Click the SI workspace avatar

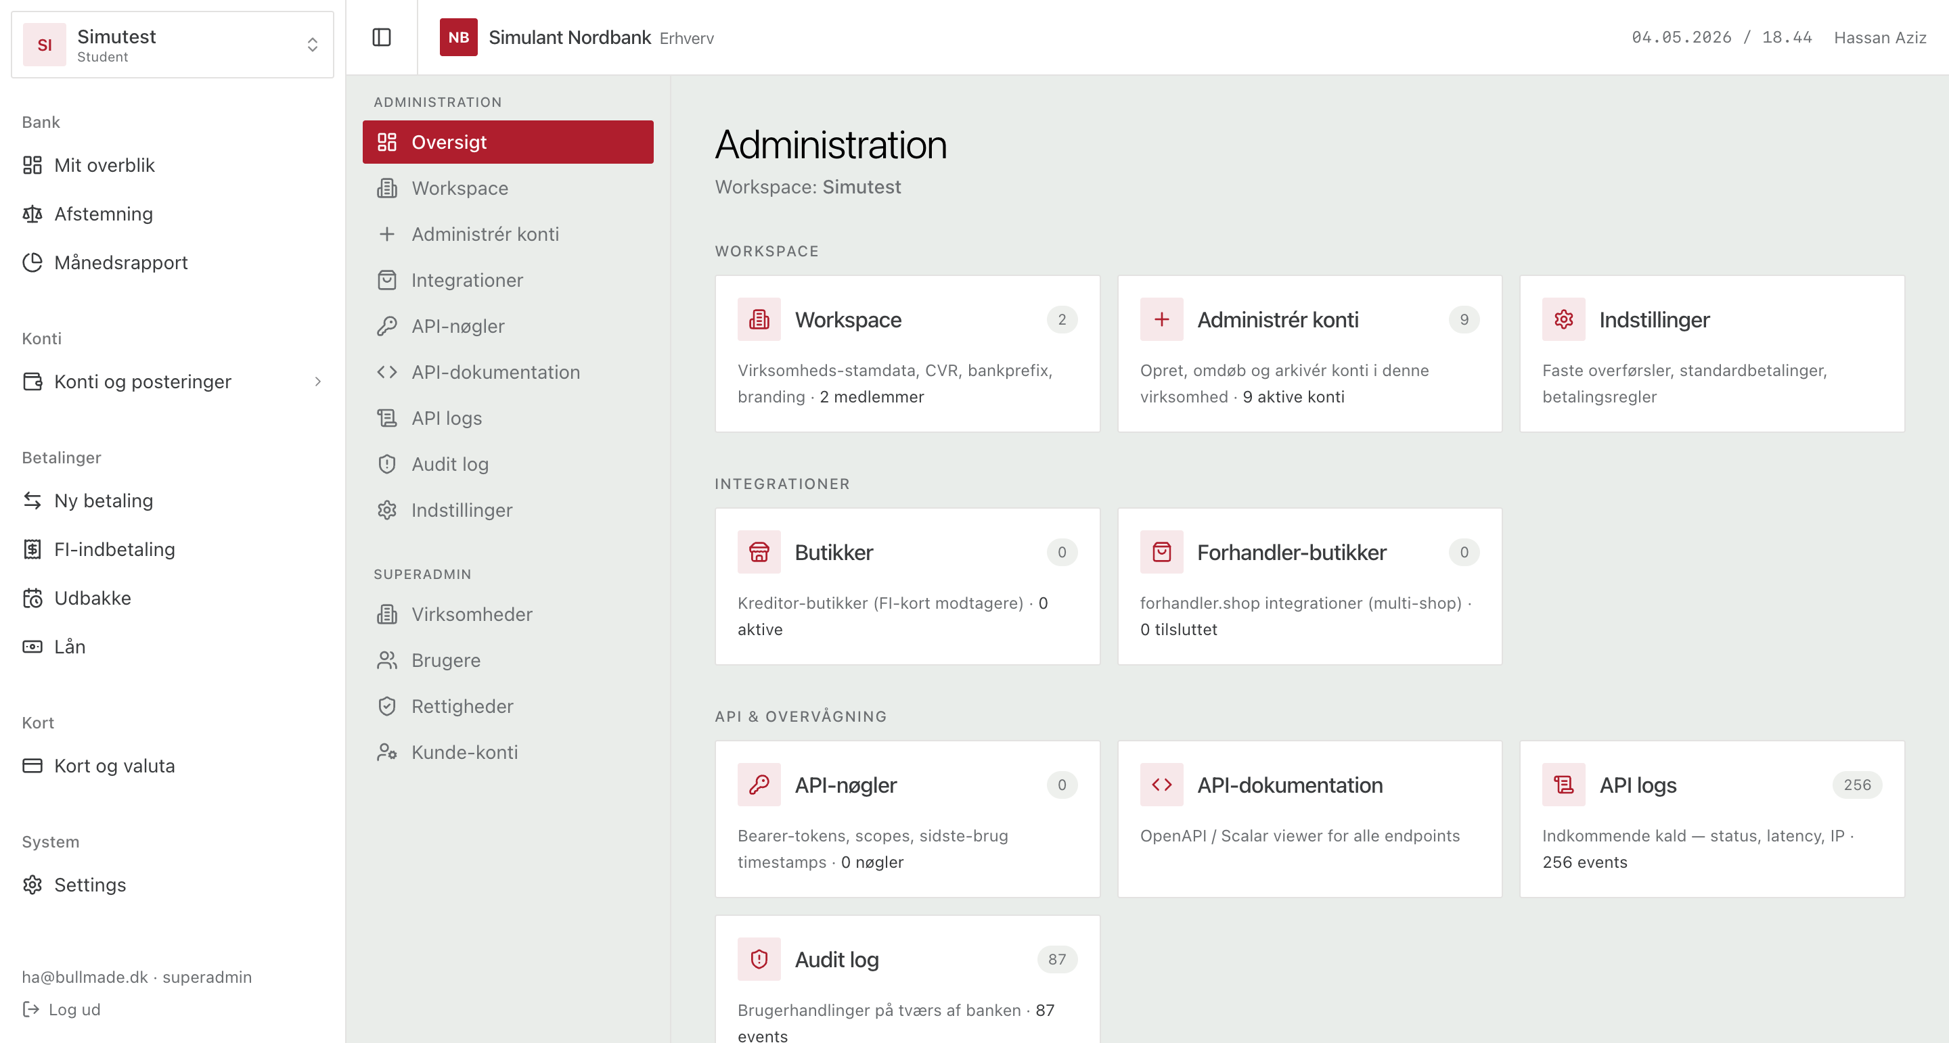[45, 45]
